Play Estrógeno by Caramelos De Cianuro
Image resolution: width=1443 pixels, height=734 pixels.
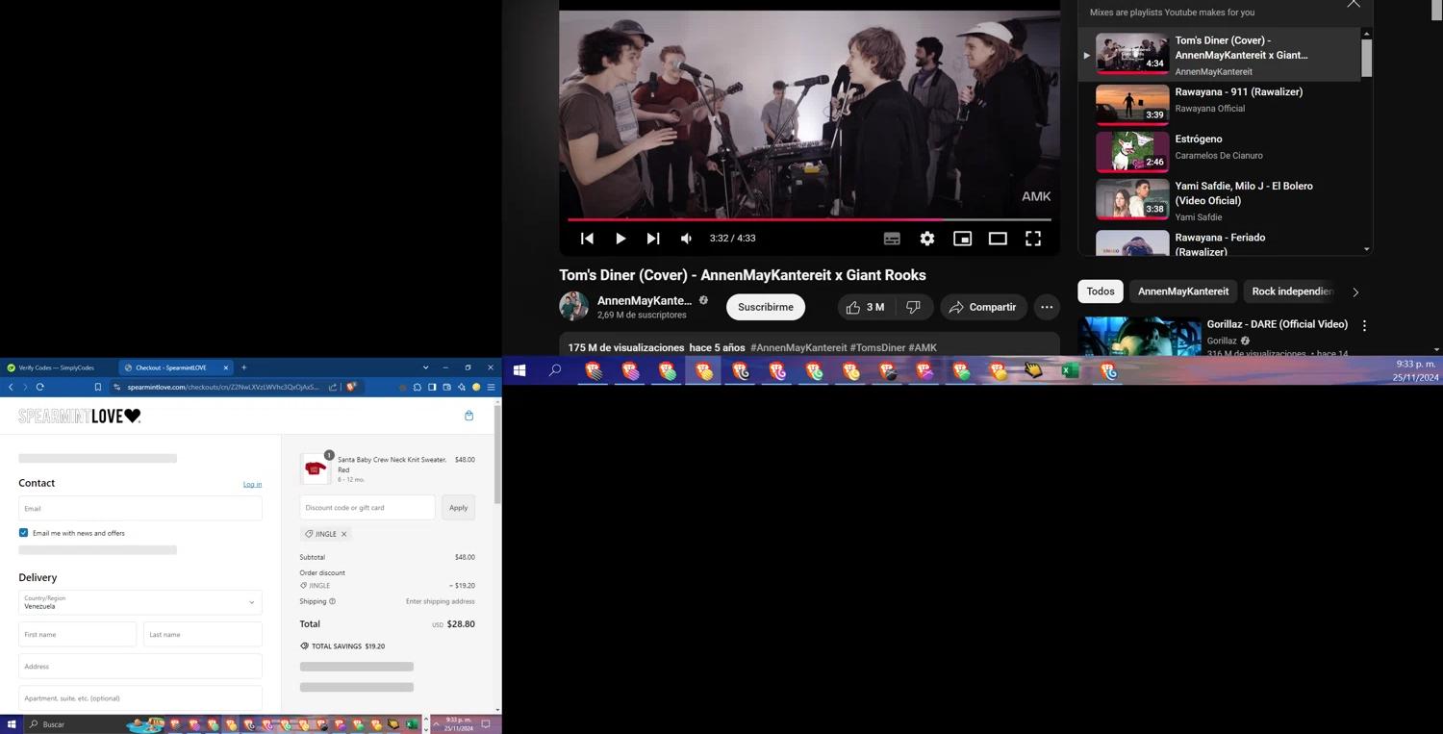tap(1222, 151)
